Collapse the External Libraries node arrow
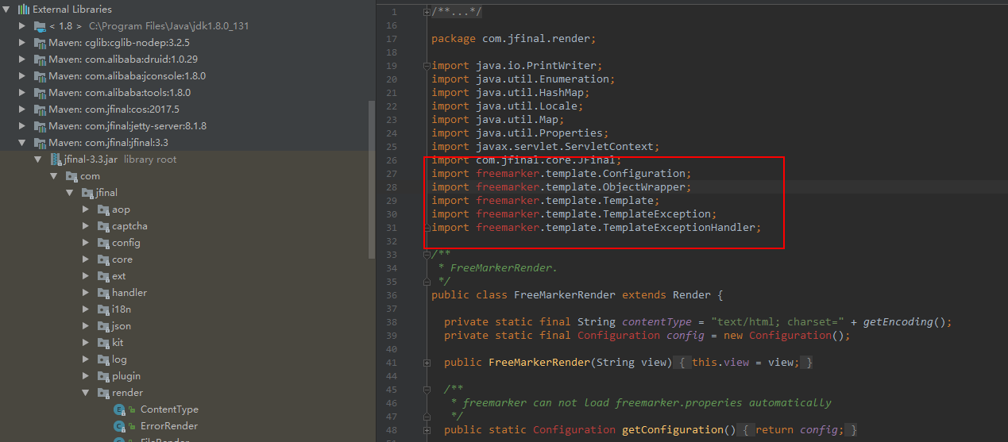 [x=7, y=10]
